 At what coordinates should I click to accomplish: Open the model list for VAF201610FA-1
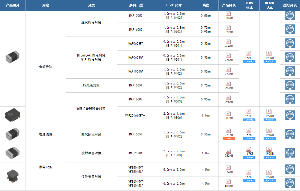pos(290,116)
